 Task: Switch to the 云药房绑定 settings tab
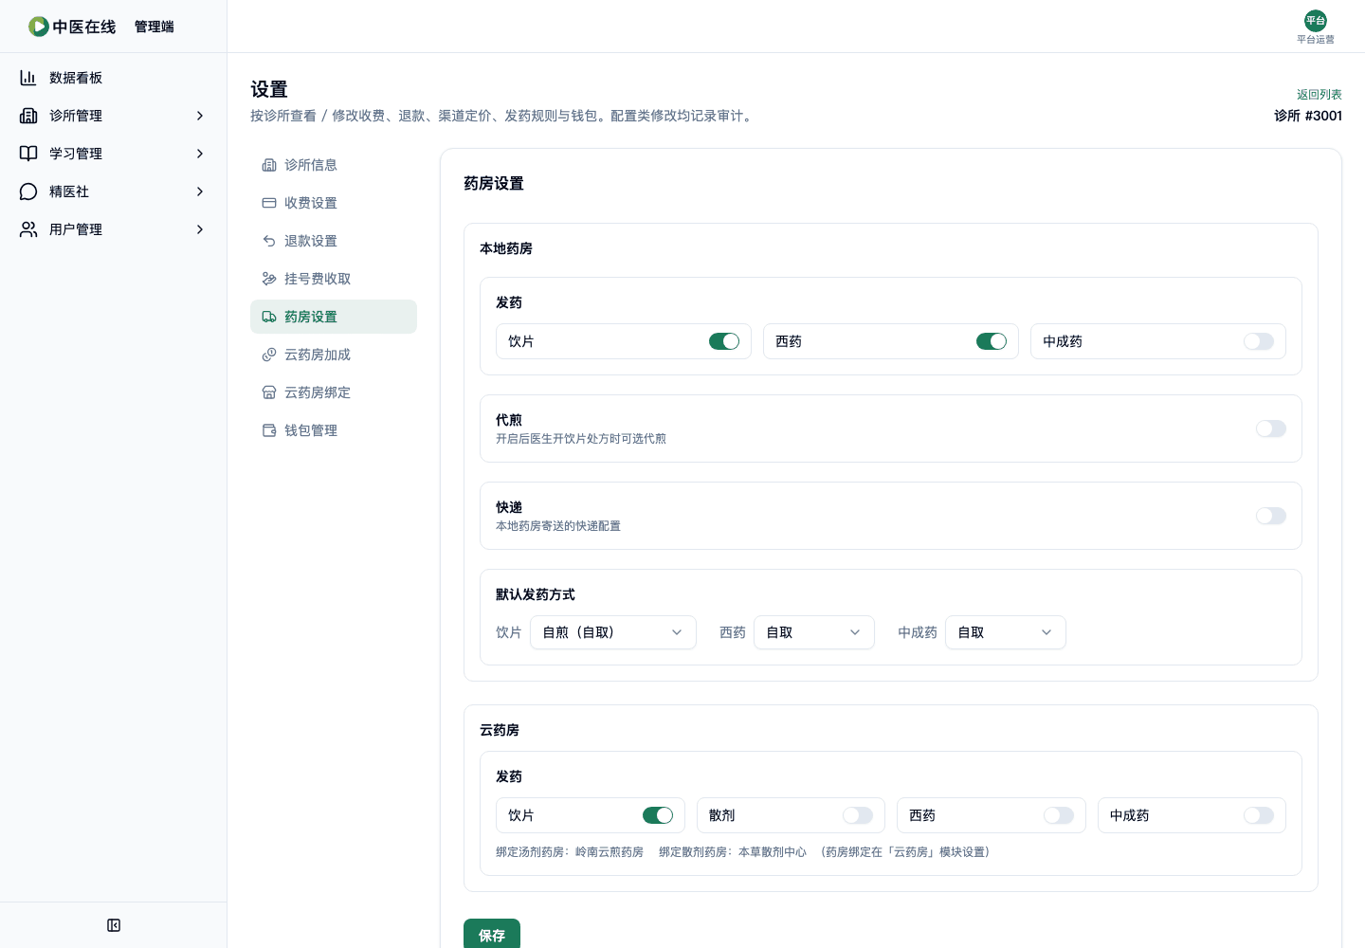pos(334,392)
